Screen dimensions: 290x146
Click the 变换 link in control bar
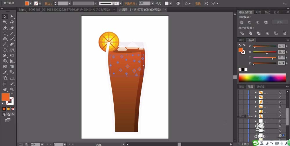[x=198, y=3]
